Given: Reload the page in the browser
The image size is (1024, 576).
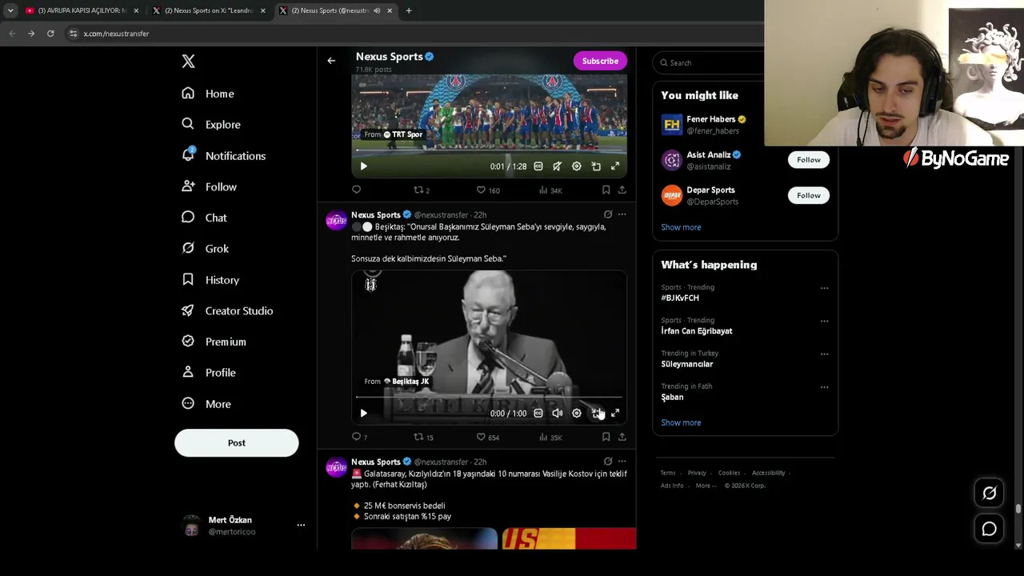Looking at the screenshot, I should click(50, 34).
